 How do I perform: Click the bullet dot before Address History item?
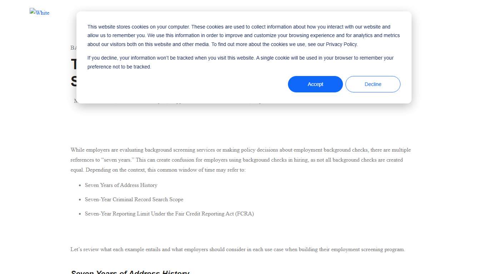pyautogui.click(x=80, y=186)
